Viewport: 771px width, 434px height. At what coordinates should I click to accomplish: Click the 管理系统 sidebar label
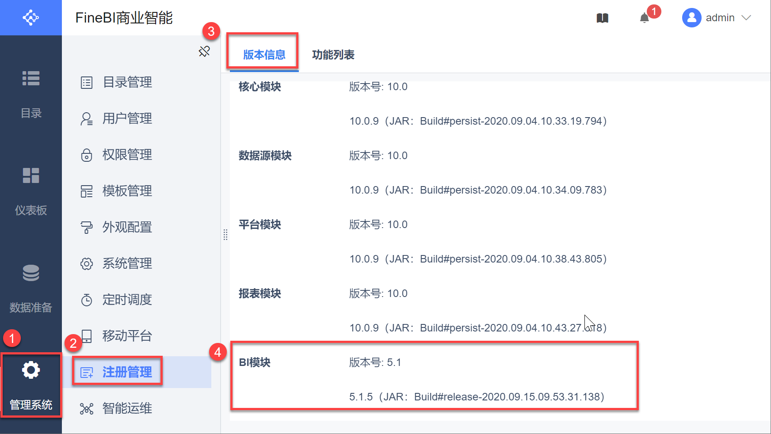tap(31, 405)
